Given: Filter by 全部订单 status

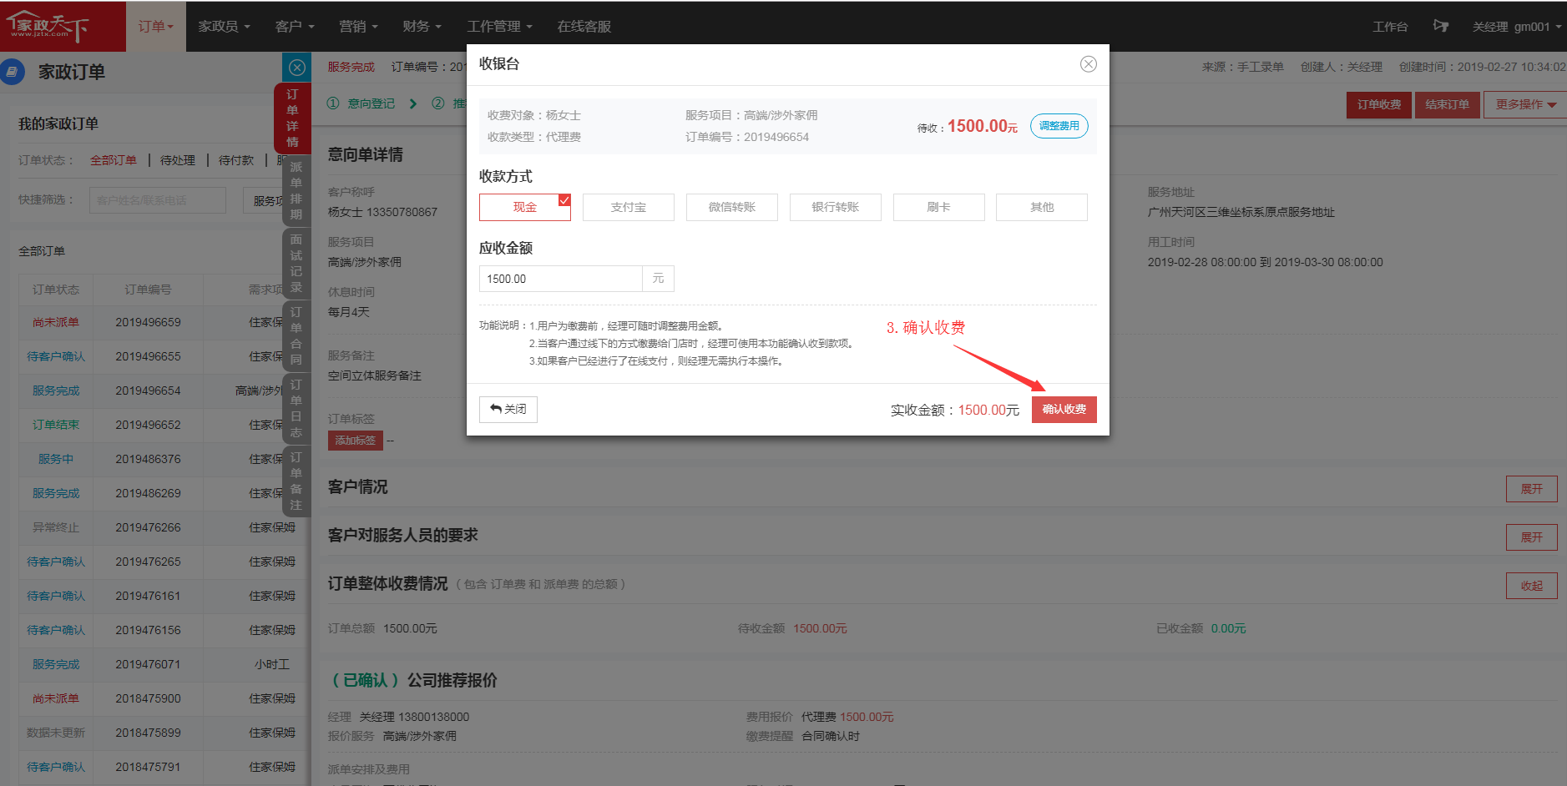Looking at the screenshot, I should [x=114, y=160].
